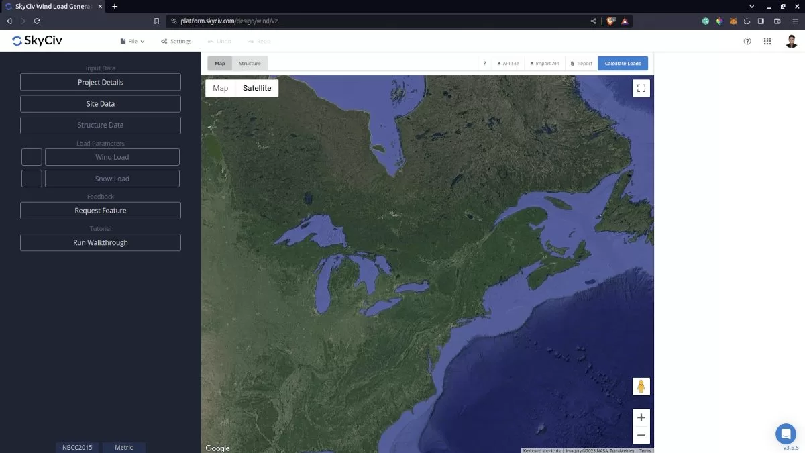
Task: Switch to the Structure tab
Action: (250, 62)
